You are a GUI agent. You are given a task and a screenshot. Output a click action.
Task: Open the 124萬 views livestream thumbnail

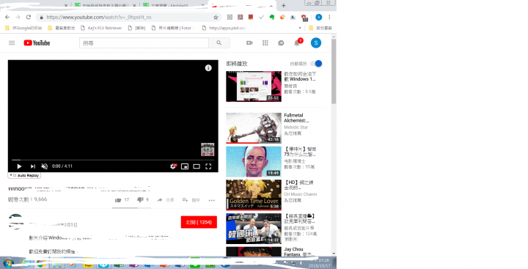[254, 229]
